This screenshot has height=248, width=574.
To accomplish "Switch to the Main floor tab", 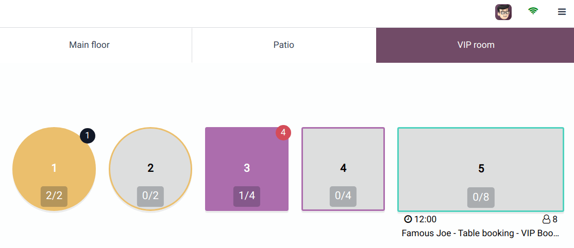I will pyautogui.click(x=89, y=45).
